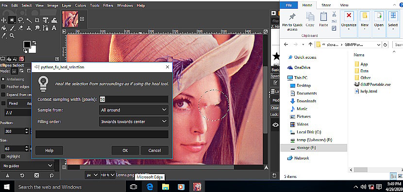The height and width of the screenshot is (192, 403).
Task: Click Help in heal selection dialog
Action: pos(49,150)
